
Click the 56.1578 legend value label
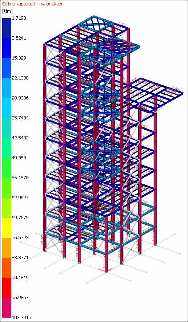[20, 178]
